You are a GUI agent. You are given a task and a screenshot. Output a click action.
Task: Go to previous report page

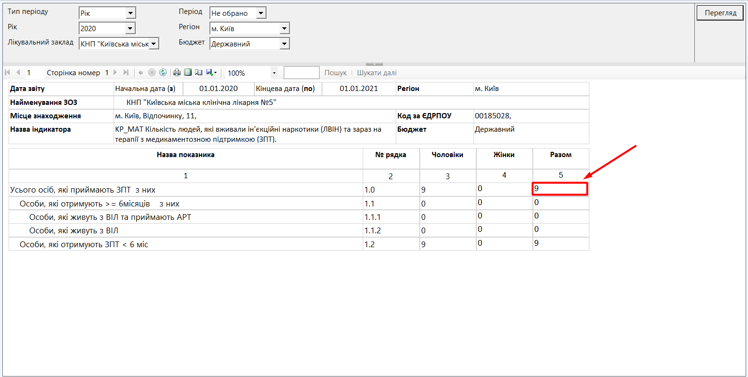click(18, 72)
